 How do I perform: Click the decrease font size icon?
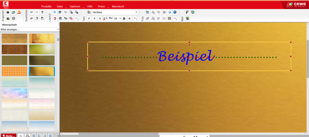pyautogui.click(x=130, y=19)
